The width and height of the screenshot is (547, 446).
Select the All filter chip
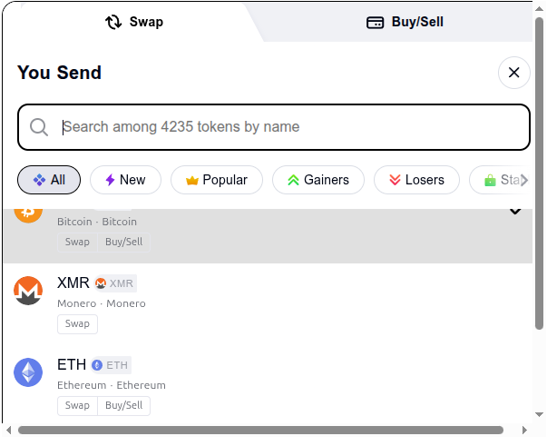tap(49, 180)
